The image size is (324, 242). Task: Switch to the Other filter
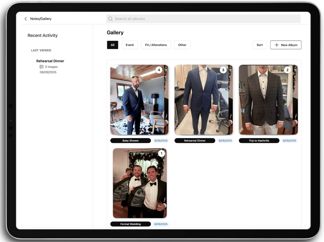point(182,45)
